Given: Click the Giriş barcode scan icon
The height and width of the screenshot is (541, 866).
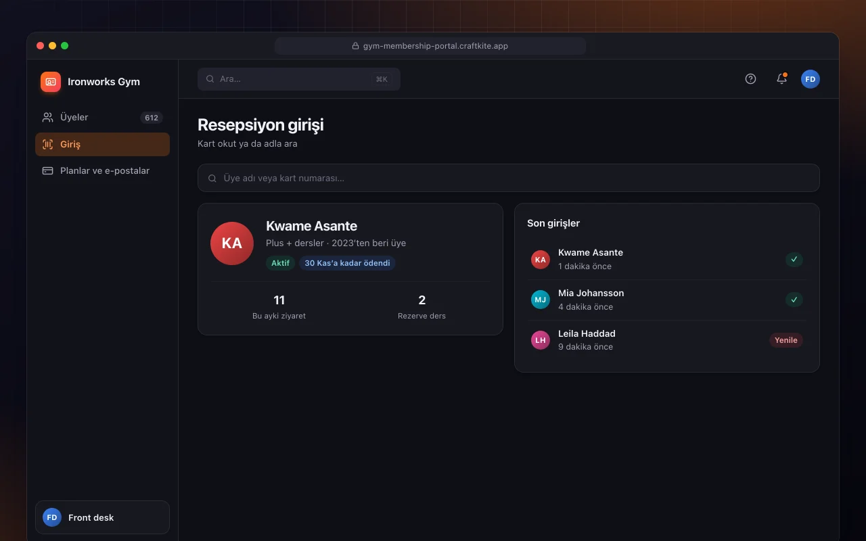Looking at the screenshot, I should point(47,144).
